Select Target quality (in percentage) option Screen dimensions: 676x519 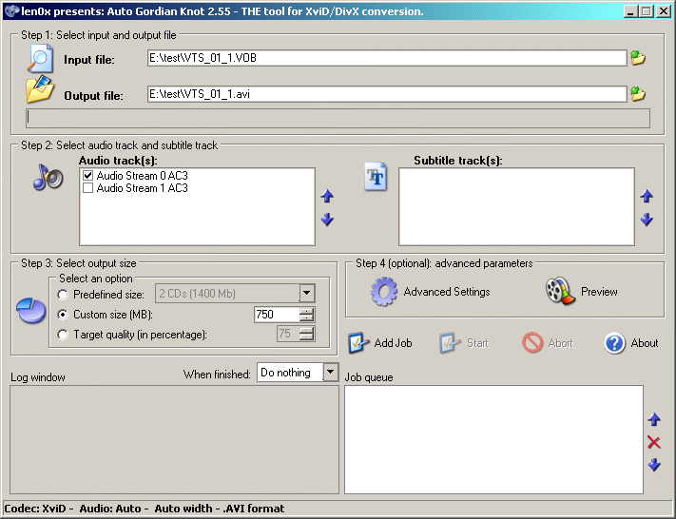click(x=63, y=335)
